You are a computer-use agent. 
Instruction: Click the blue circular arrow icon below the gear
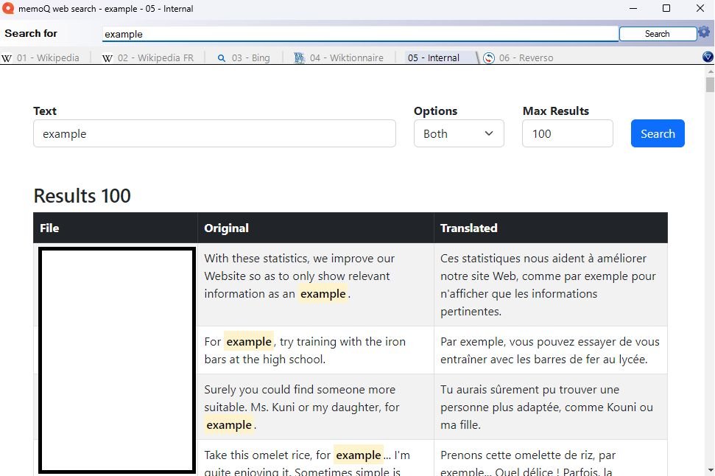tap(708, 57)
